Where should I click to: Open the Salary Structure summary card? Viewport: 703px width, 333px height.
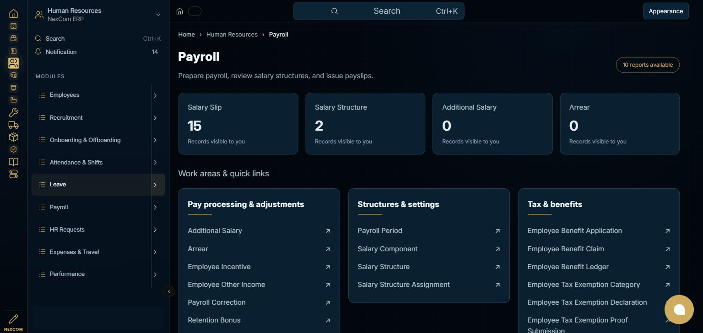pyautogui.click(x=365, y=124)
